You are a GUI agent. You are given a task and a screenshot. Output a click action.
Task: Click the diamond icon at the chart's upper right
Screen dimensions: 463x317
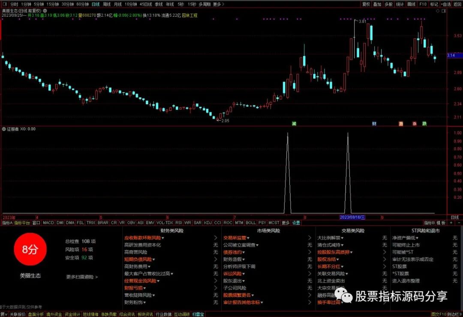pyautogui.click(x=438, y=11)
